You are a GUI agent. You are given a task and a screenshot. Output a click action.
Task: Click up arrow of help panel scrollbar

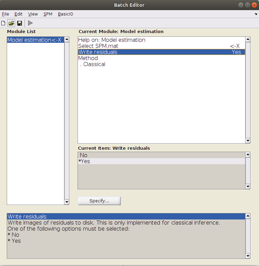(x=248, y=216)
